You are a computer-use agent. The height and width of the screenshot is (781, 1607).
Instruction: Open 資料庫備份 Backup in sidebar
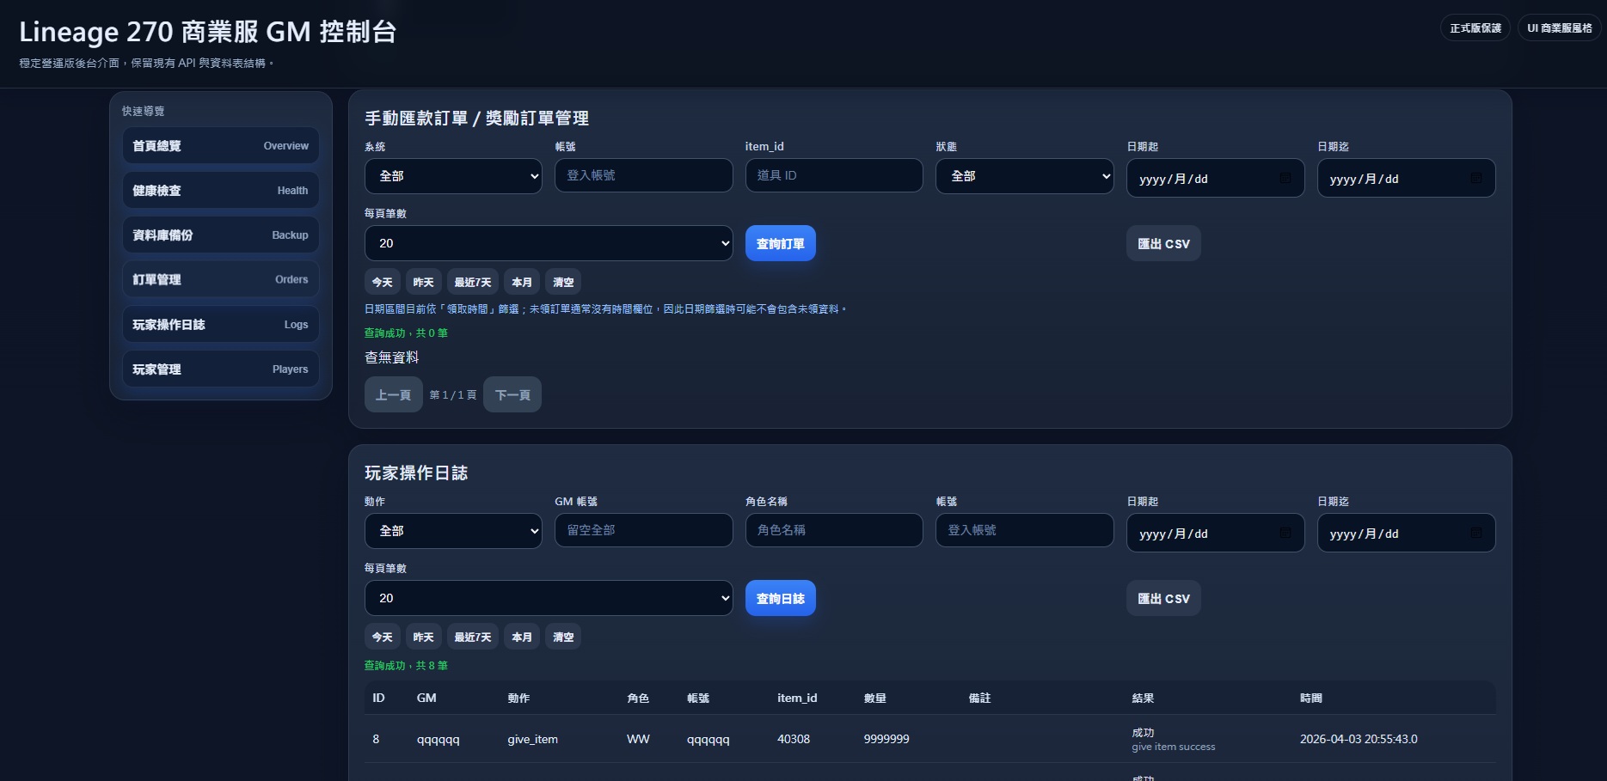(x=220, y=235)
